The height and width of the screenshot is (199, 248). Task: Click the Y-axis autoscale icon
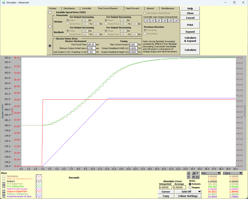coord(189,177)
